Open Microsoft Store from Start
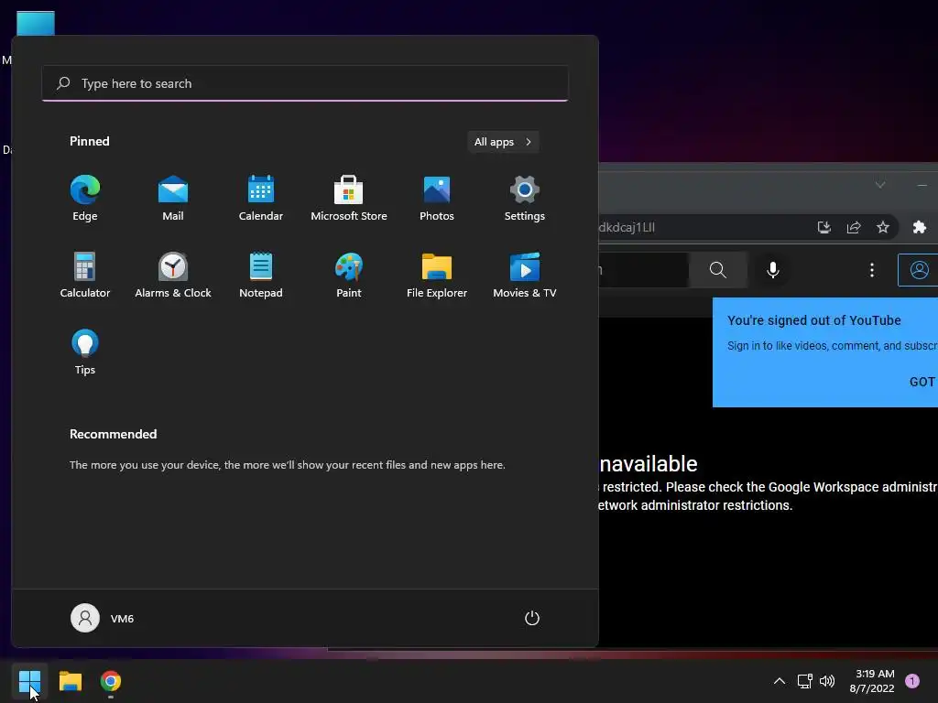 (349, 199)
